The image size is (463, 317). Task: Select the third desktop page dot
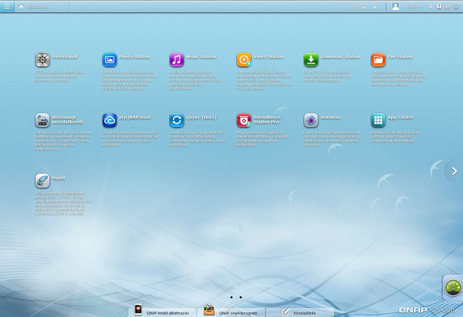coord(241,297)
